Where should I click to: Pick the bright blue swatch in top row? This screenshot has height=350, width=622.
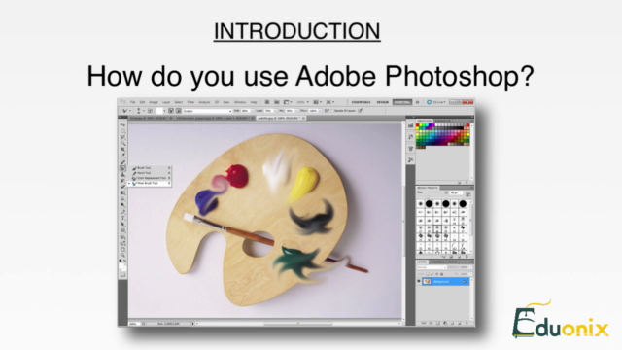click(x=430, y=125)
